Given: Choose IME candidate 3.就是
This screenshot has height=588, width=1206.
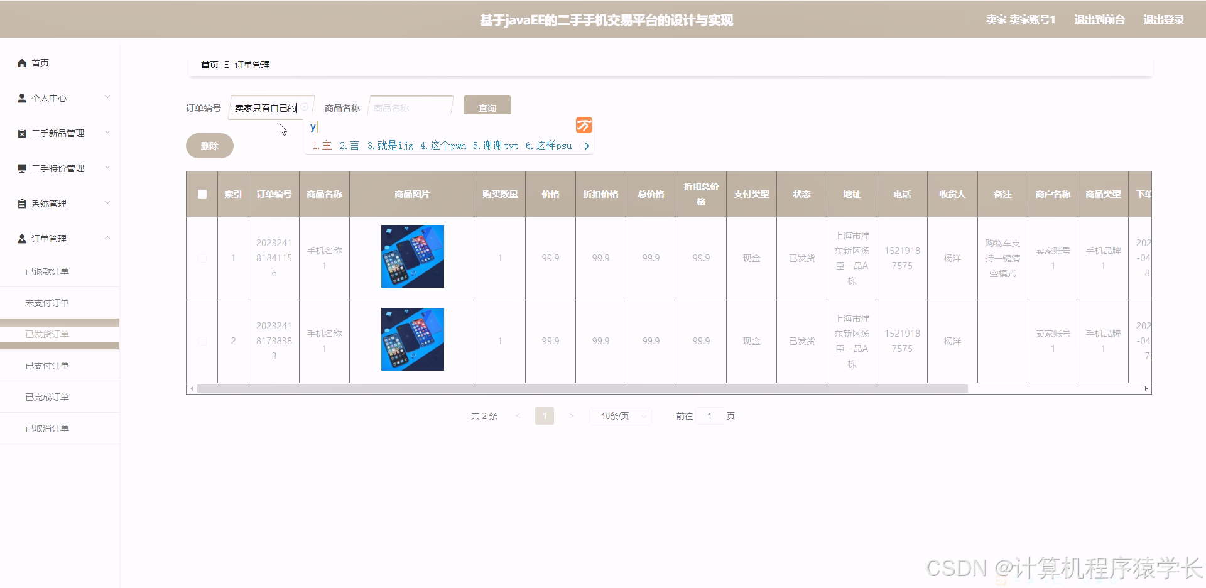Looking at the screenshot, I should coord(390,146).
